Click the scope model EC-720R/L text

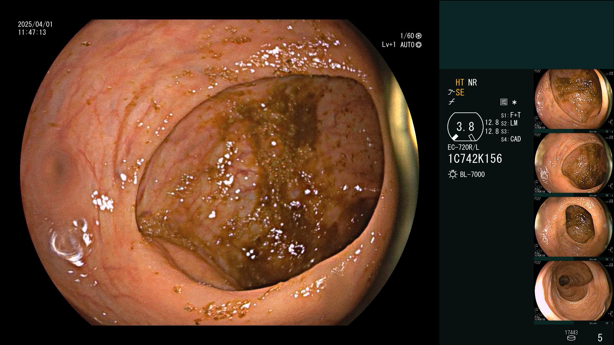click(463, 147)
